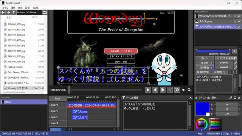This screenshot has height=136, width=242.
Task: Toggle lock on スパくん.png object
Action: pos(235,21)
